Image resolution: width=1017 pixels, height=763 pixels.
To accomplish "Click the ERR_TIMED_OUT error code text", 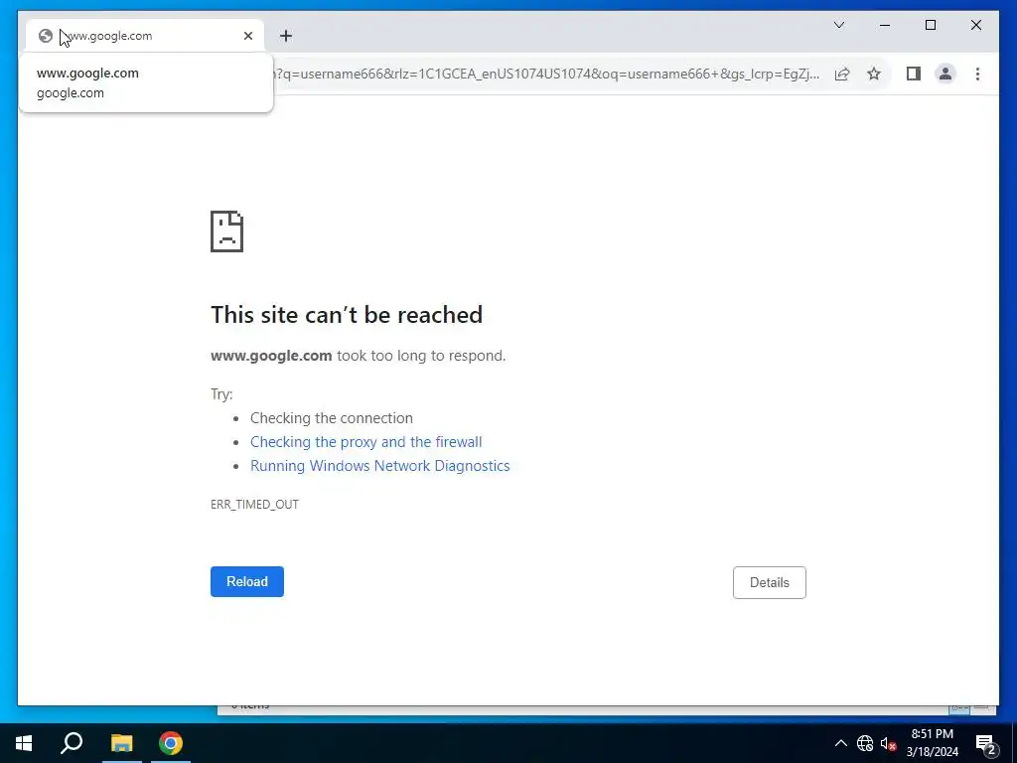I will click(x=254, y=504).
